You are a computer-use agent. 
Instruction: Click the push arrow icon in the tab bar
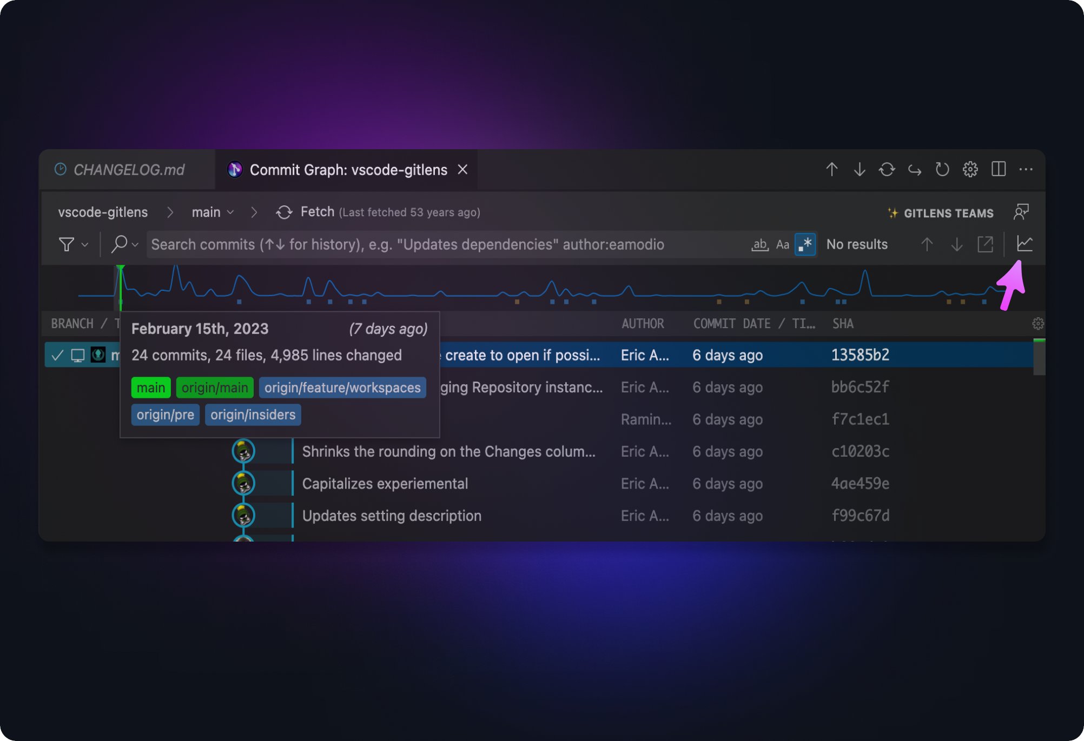831,170
